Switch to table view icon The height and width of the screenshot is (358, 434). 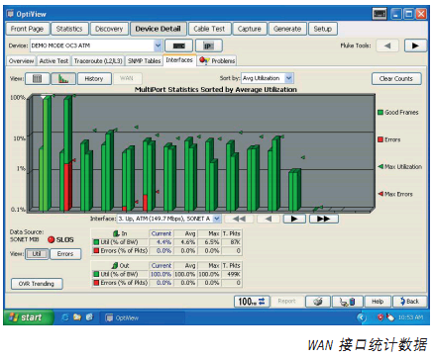click(38, 79)
